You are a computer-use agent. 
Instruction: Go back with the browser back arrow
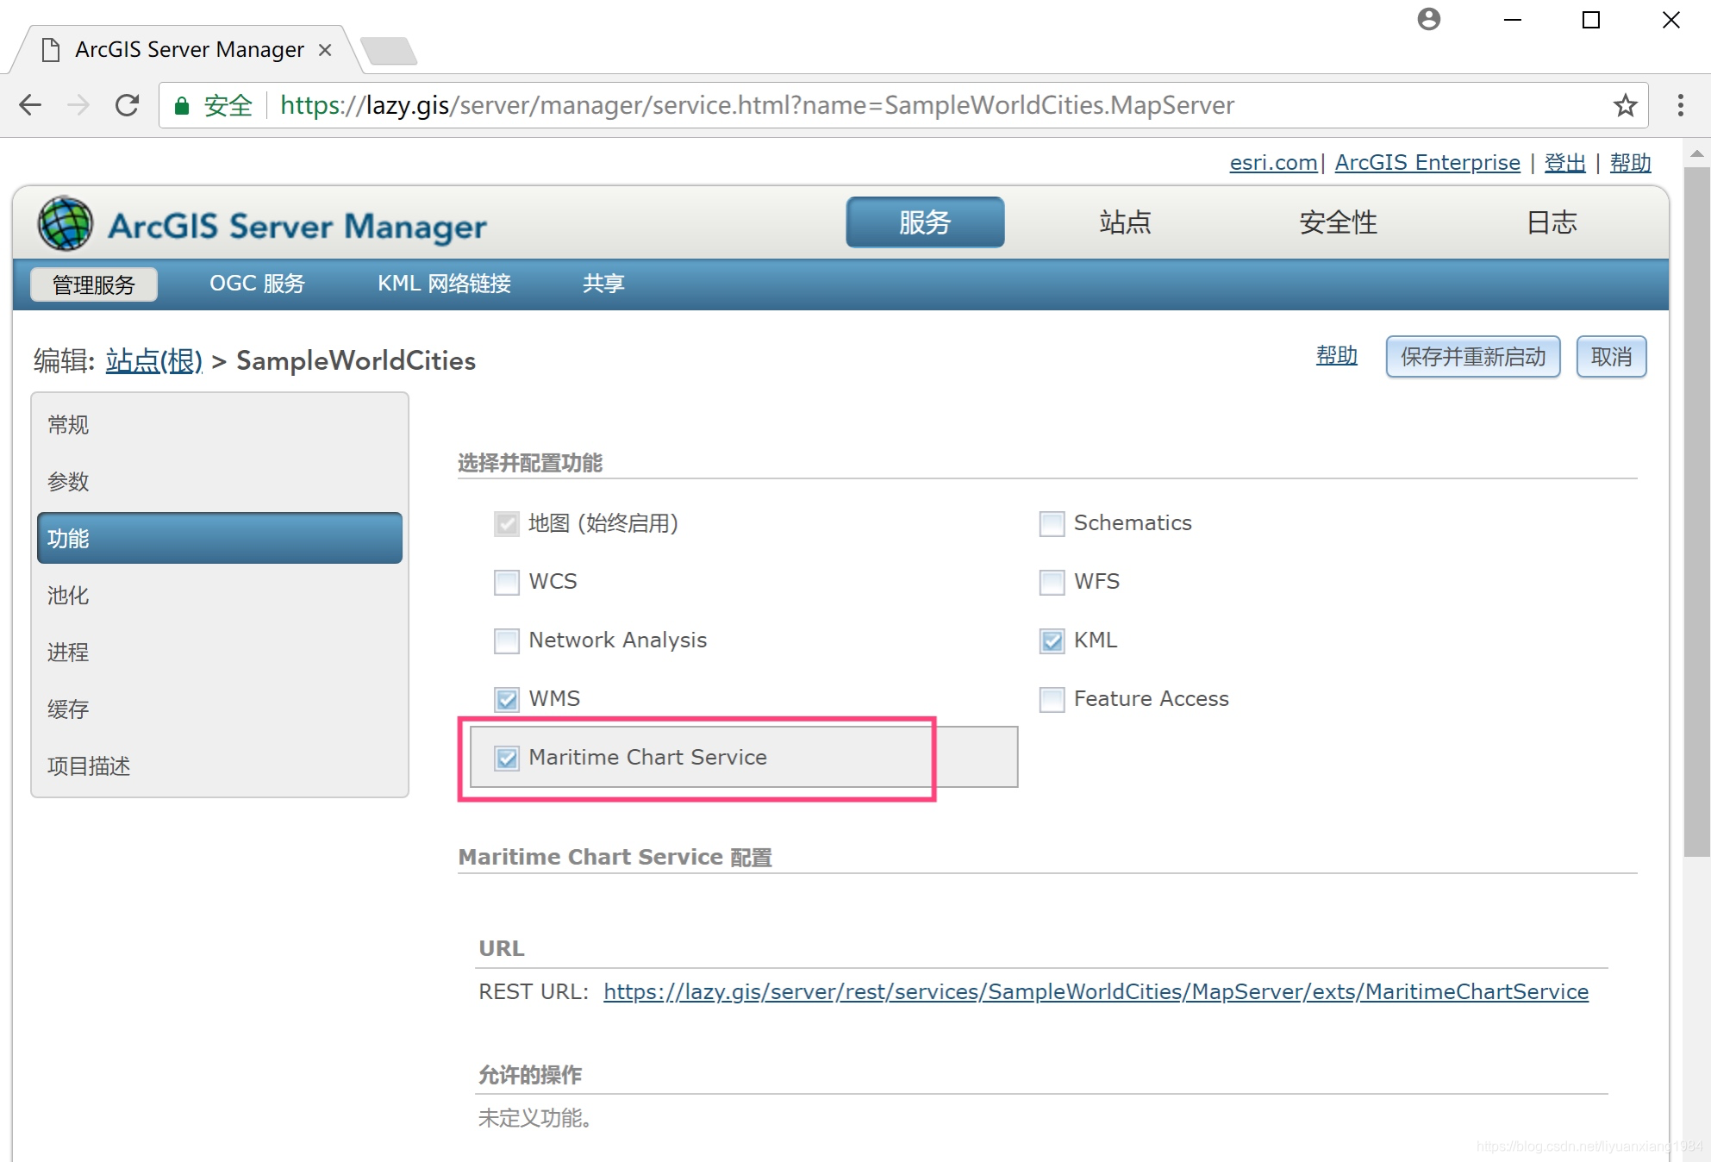point(30,105)
